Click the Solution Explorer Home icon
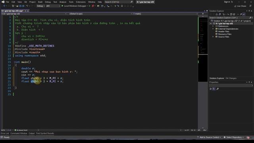 click(217, 14)
